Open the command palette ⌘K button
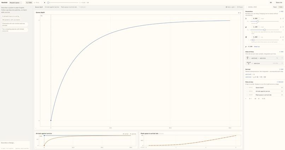The height and width of the screenshot is (150, 285). click(271, 2)
